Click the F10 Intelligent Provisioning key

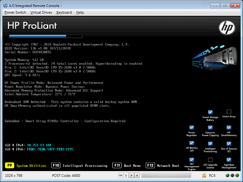pos(56,165)
